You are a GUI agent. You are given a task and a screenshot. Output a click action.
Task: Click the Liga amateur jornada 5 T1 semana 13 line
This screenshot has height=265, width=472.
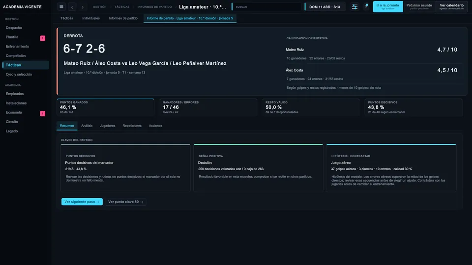click(x=104, y=73)
